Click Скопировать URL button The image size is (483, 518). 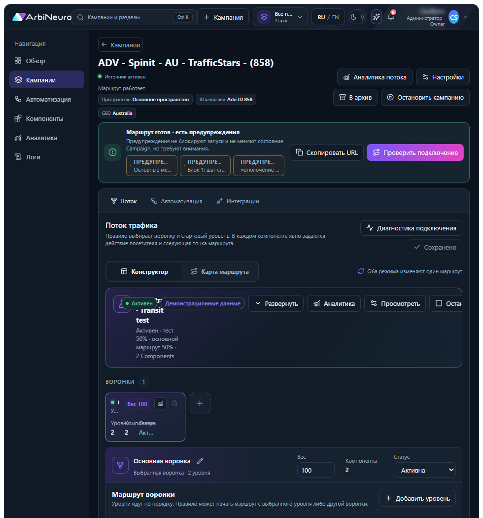326,152
